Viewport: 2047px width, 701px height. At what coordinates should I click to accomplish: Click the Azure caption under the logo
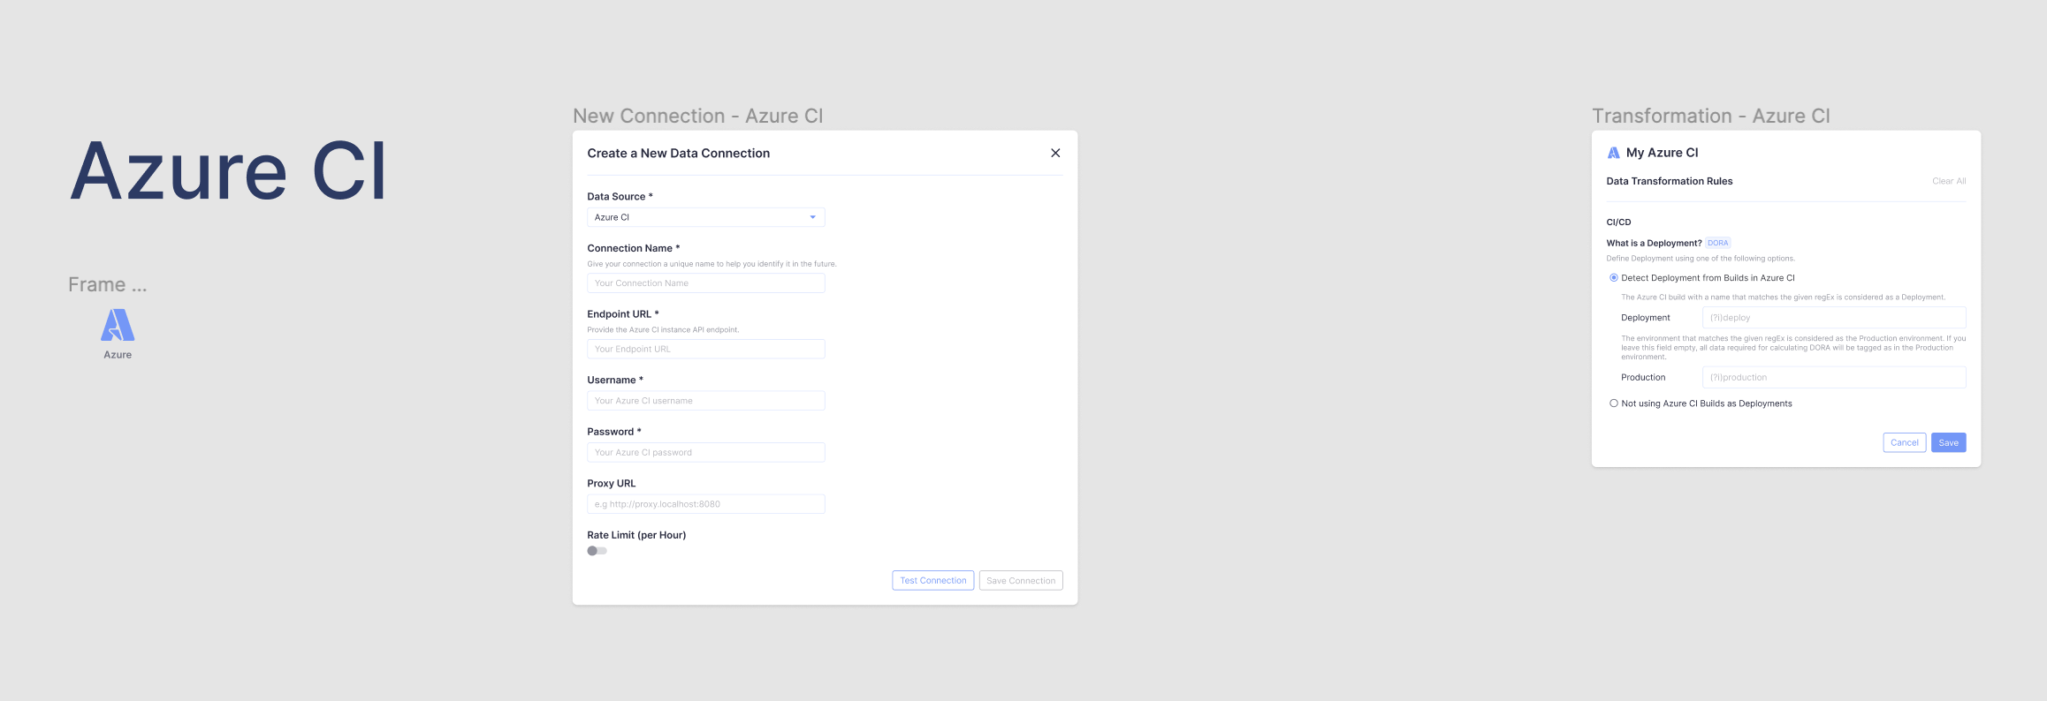118,355
